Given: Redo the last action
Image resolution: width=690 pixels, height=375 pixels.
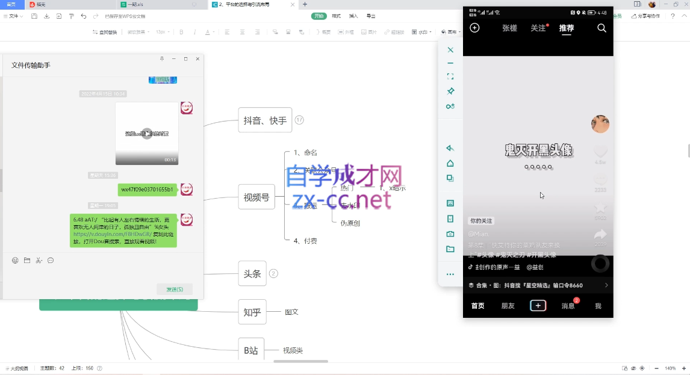Looking at the screenshot, I should (x=96, y=16).
